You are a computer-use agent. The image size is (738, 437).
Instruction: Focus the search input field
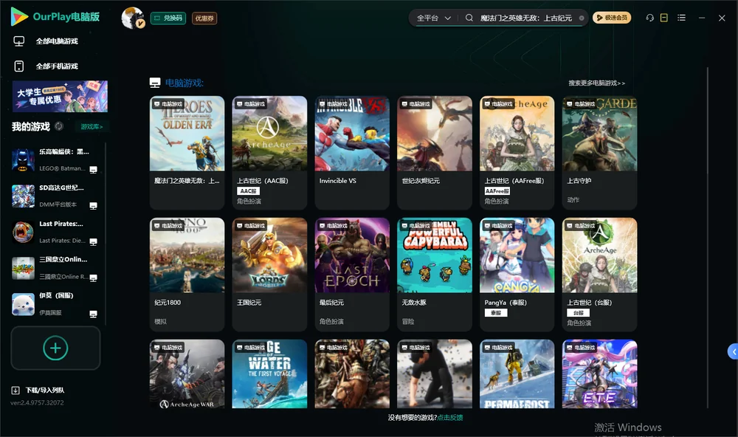coord(525,18)
